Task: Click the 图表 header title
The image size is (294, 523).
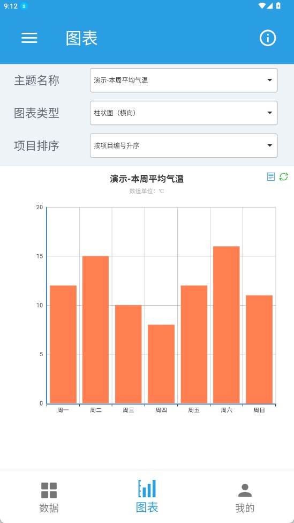Action: [81, 39]
